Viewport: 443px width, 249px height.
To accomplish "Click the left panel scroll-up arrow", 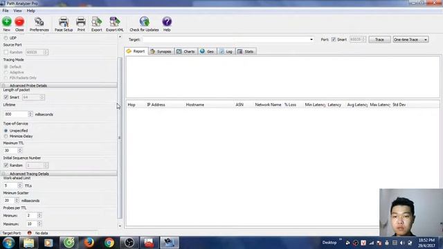I will tap(120, 37).
